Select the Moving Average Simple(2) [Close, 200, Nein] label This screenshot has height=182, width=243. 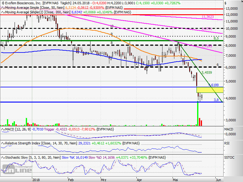38,12
